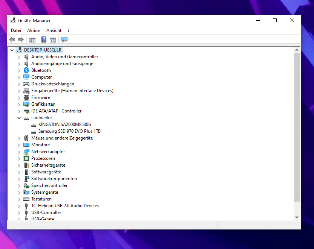The height and width of the screenshot is (249, 314).
Task: Collapse the Laufwerke category
Action: point(19,118)
